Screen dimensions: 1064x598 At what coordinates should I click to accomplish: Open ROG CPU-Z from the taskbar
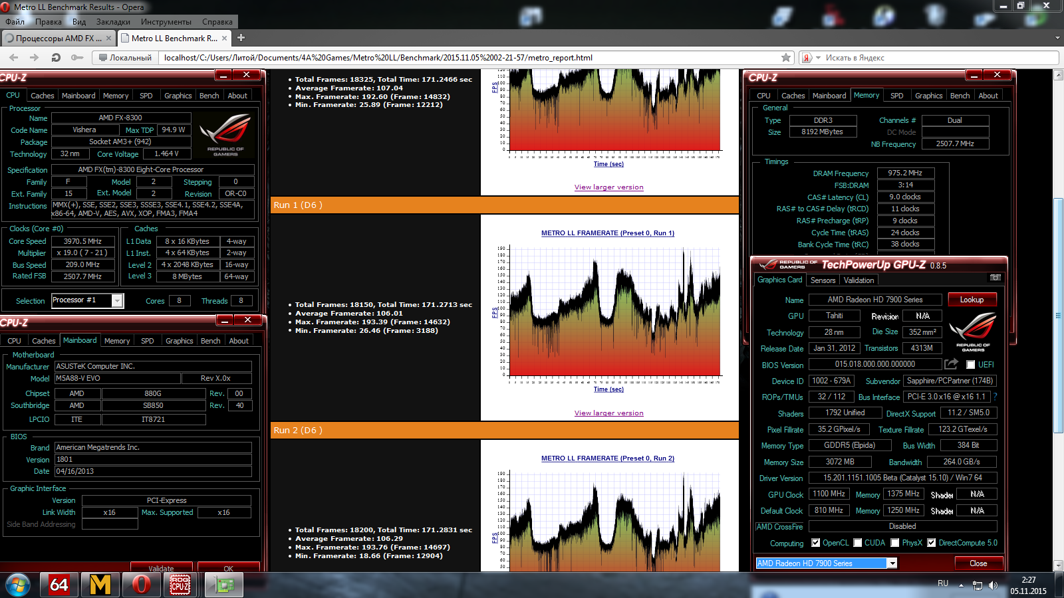point(180,585)
